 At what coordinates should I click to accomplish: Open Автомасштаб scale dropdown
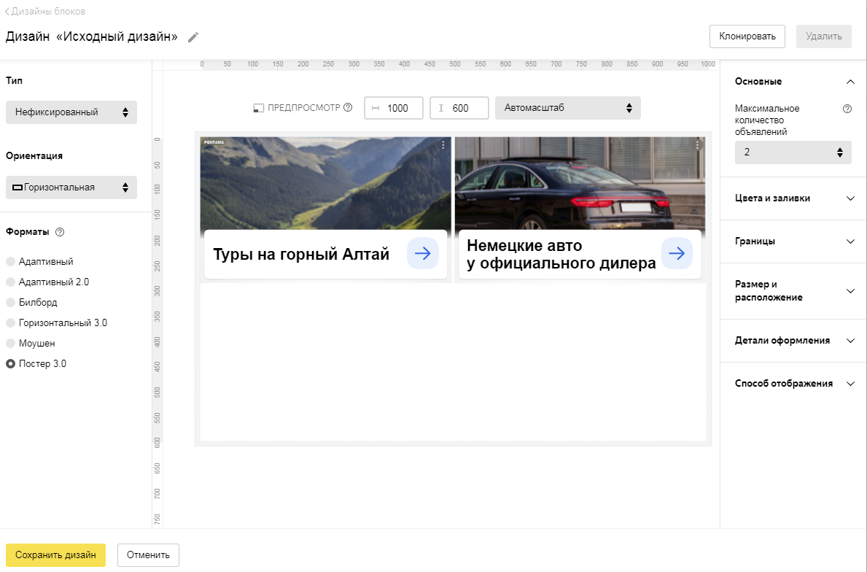tap(568, 108)
